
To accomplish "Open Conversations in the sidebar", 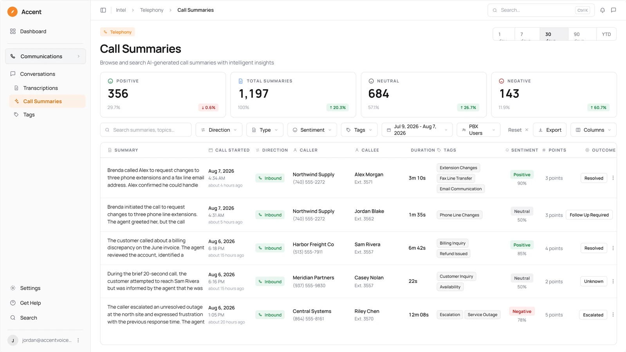I will pos(45,74).
